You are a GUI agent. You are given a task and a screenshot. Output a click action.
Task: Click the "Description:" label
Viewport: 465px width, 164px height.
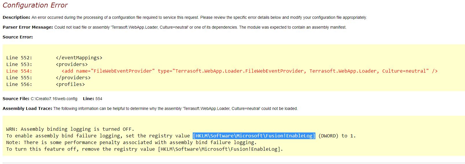16,17
